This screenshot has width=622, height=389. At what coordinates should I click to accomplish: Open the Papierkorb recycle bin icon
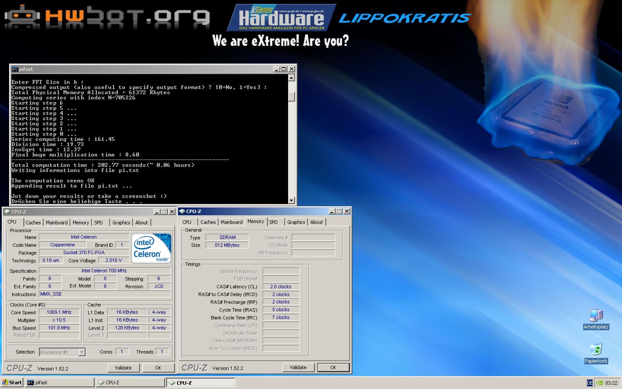tap(596, 354)
